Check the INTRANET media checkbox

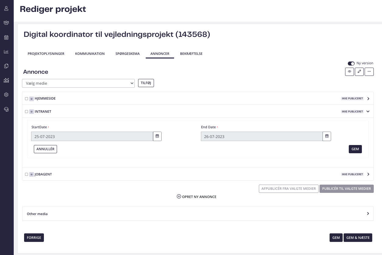[27, 112]
